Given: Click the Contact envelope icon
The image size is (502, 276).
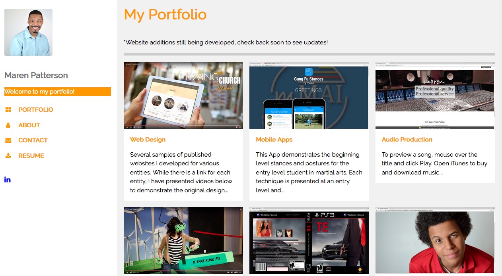Looking at the screenshot, I should click(x=8, y=140).
